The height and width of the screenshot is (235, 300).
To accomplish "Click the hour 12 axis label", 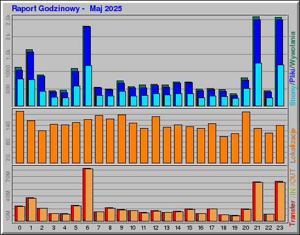I will point(155,228).
